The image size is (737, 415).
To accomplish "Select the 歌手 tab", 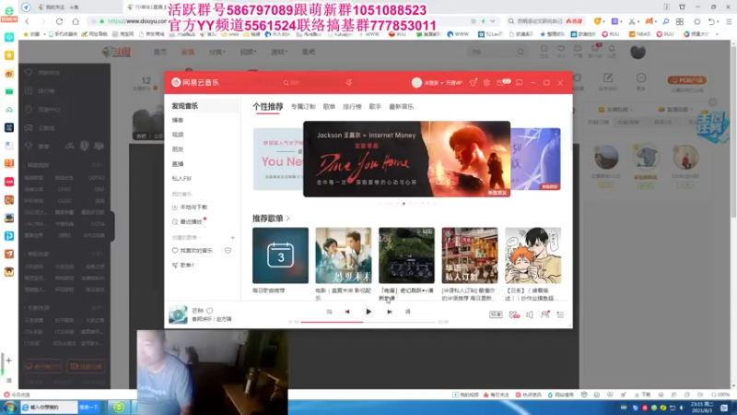I will point(375,107).
